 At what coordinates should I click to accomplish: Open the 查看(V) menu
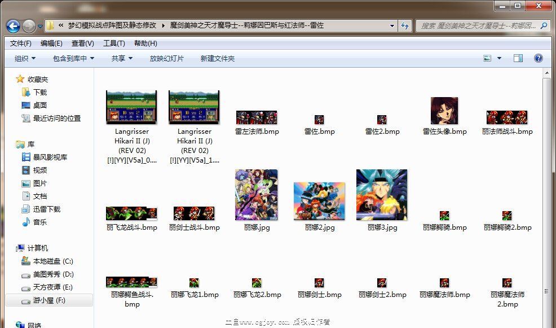83,43
